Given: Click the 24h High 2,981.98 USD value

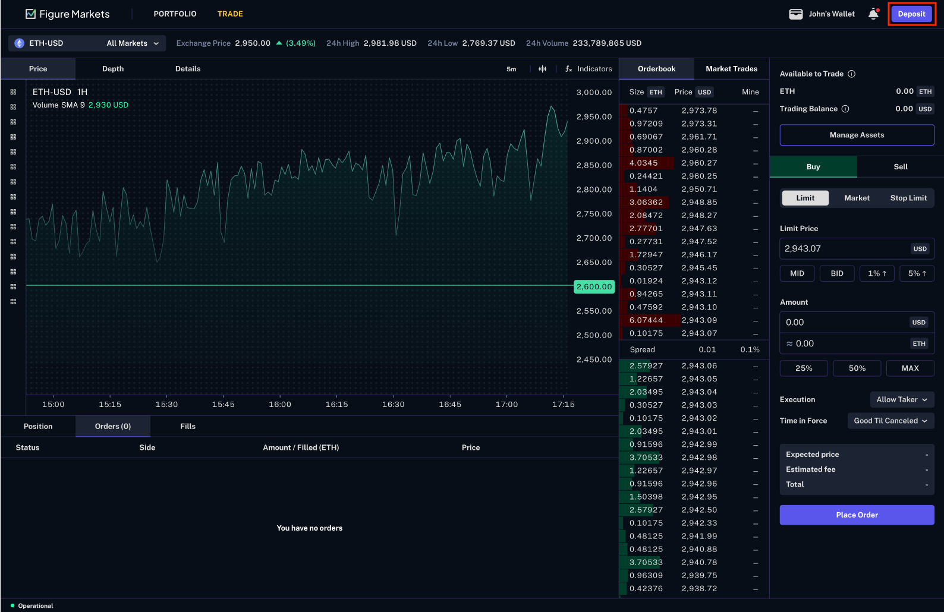Looking at the screenshot, I should click(390, 43).
